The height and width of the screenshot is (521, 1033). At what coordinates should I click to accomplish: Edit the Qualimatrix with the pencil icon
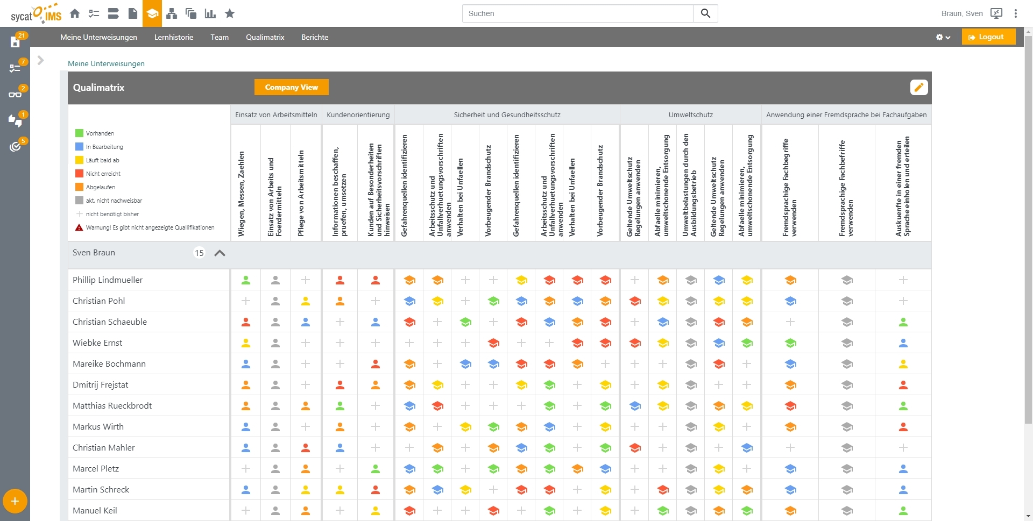(x=919, y=87)
